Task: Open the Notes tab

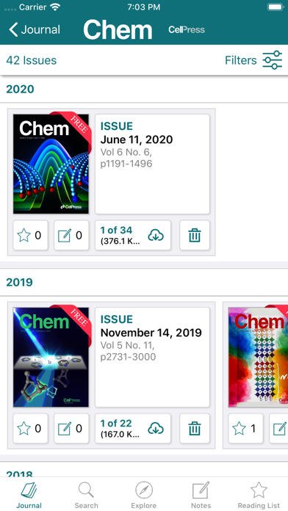Action: pyautogui.click(x=201, y=496)
